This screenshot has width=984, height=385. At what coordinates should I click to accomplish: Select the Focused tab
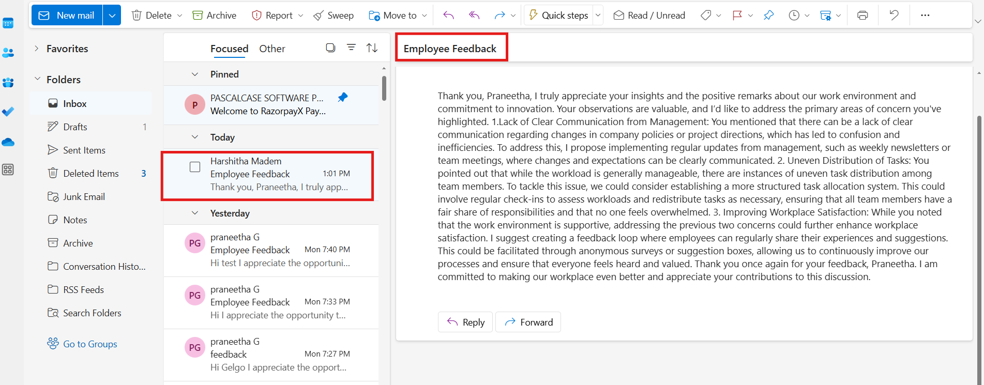click(x=229, y=49)
